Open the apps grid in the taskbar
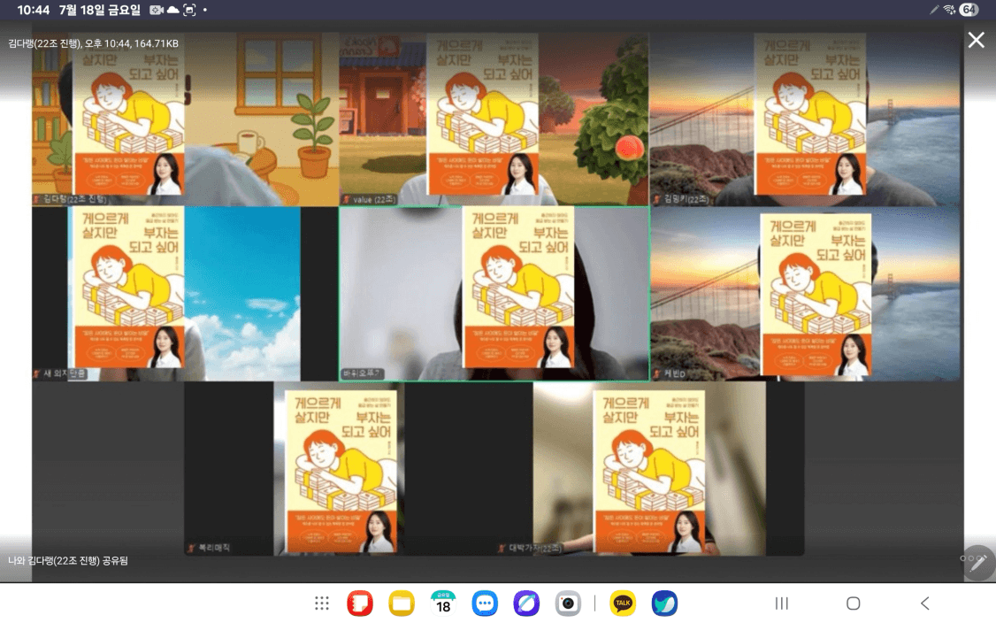996x623 pixels. point(322,604)
